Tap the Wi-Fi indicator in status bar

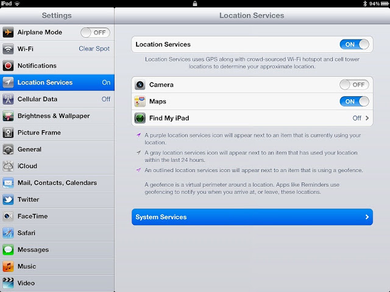[17, 4]
